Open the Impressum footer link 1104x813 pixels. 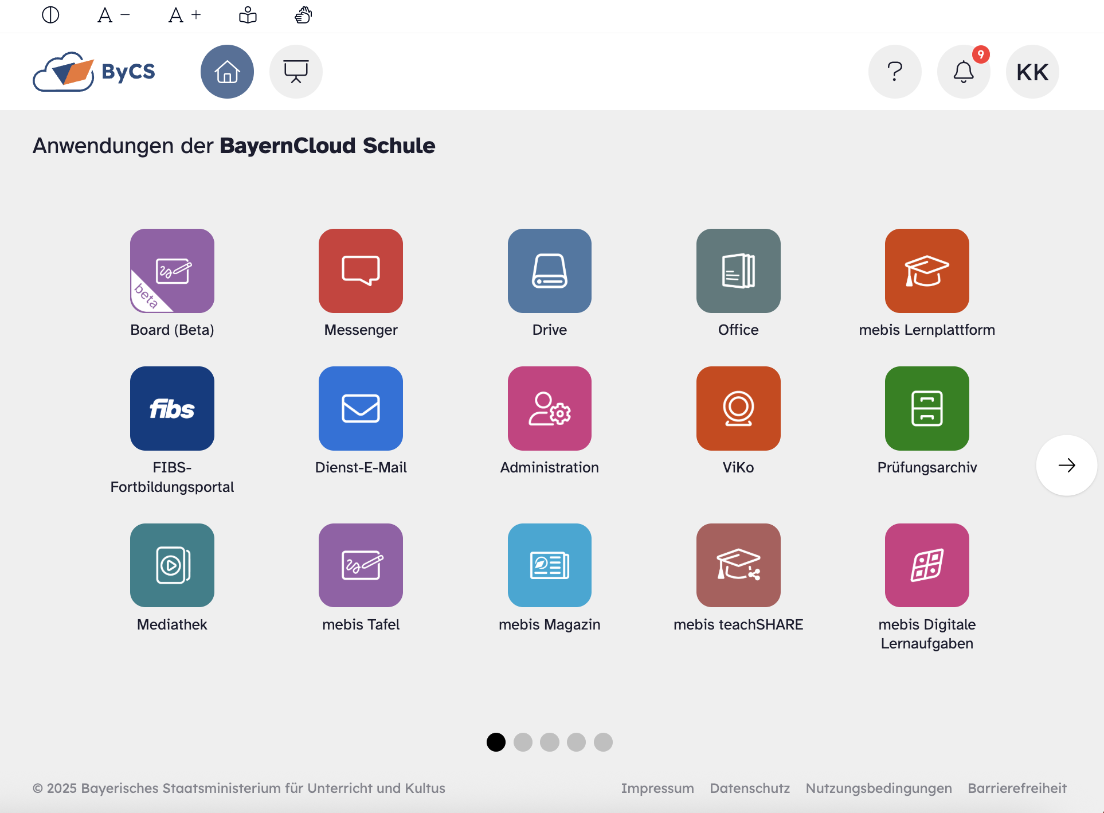[x=657, y=788]
